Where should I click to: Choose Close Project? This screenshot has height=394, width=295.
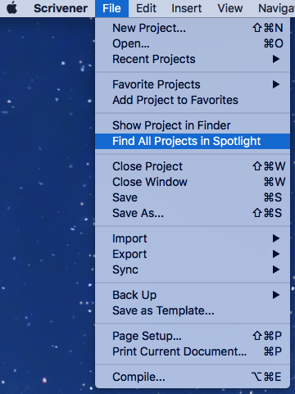point(193,166)
